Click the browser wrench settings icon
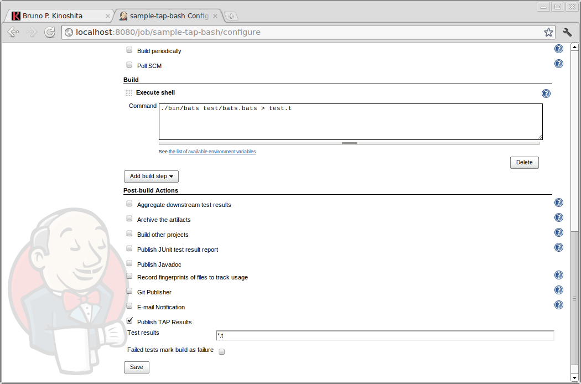Image resolution: width=581 pixels, height=384 pixels. (567, 32)
